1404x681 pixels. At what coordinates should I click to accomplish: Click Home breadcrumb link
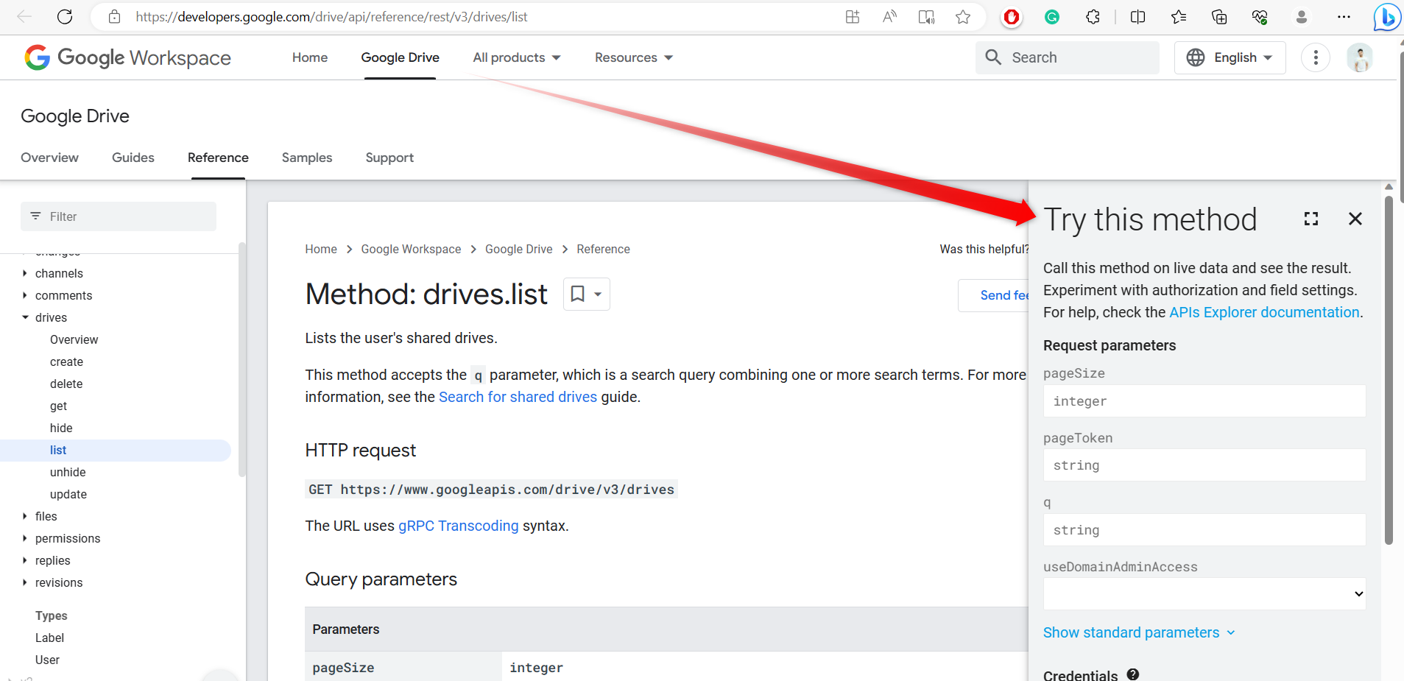click(x=321, y=249)
